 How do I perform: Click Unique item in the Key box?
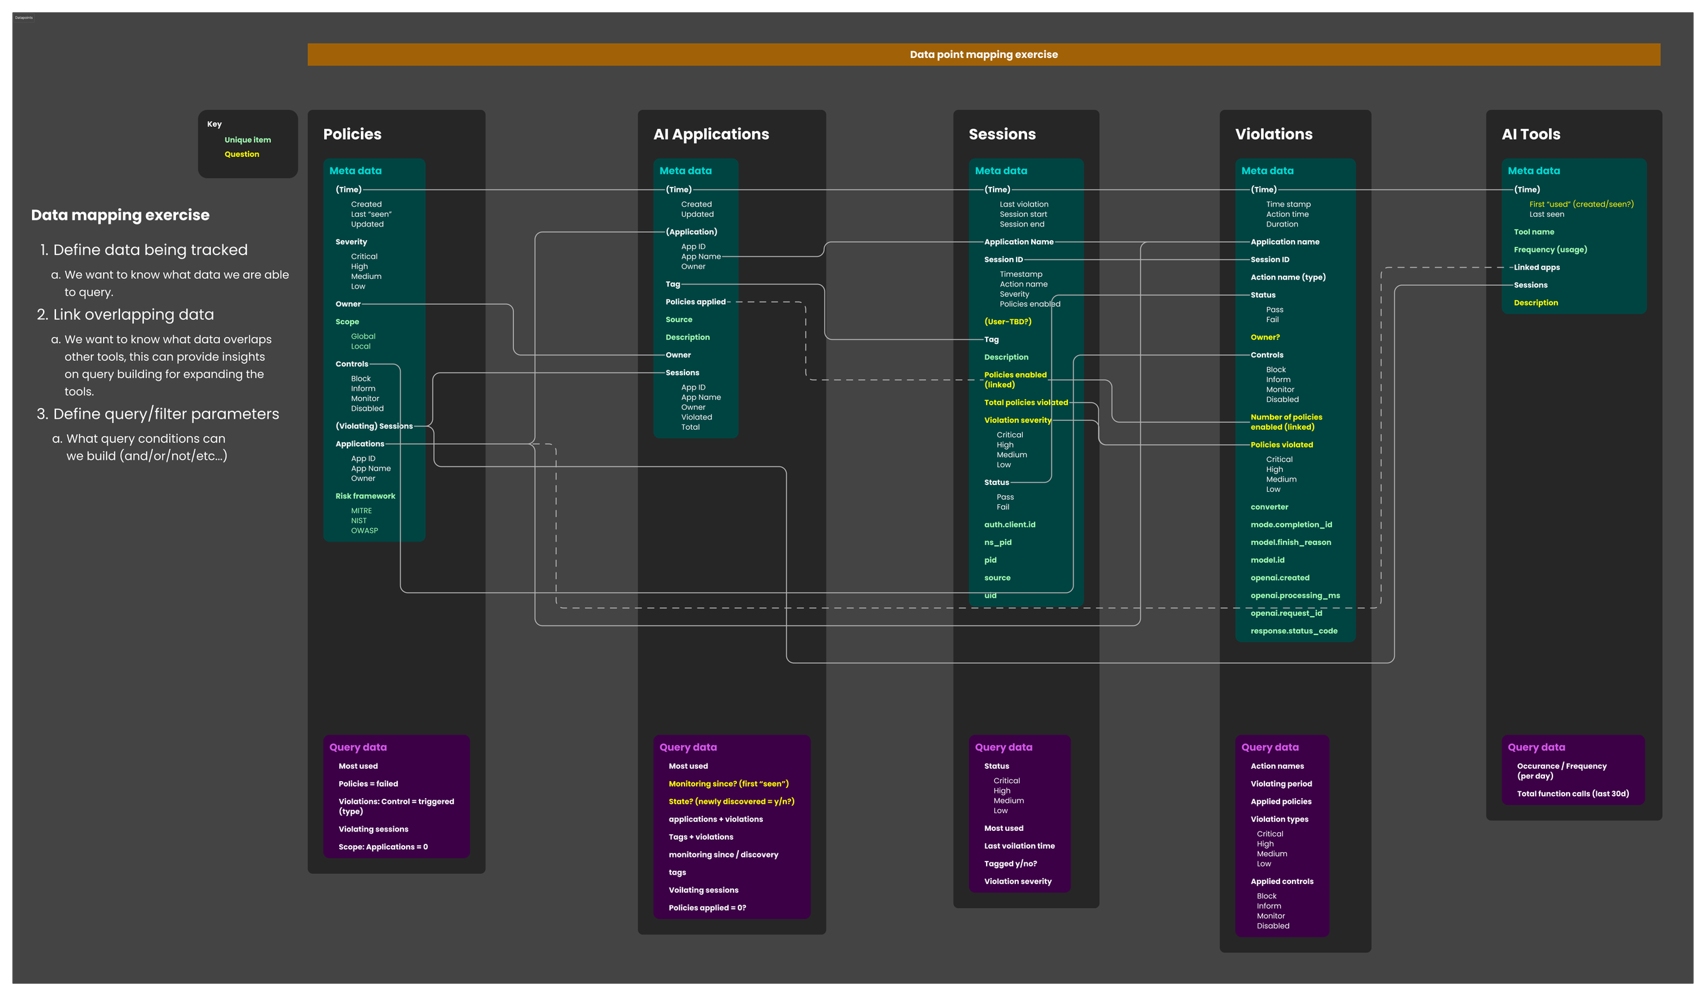[x=248, y=140]
